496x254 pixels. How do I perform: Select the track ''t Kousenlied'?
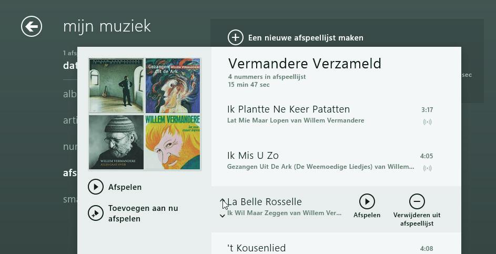point(256,248)
